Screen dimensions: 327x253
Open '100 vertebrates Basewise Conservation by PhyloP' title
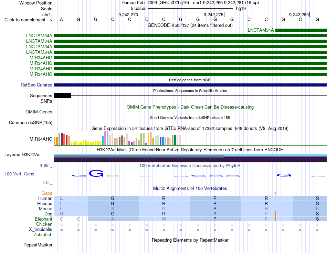pyautogui.click(x=190, y=166)
